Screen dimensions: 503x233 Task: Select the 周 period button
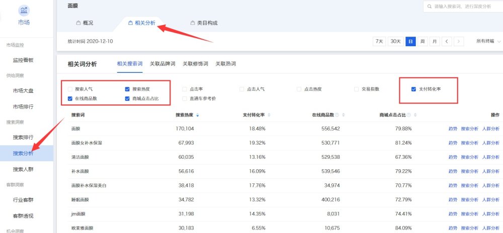pyautogui.click(x=423, y=41)
